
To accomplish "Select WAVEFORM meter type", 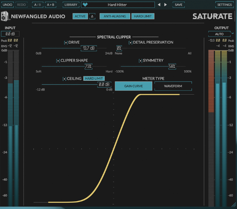I will coord(173,86).
